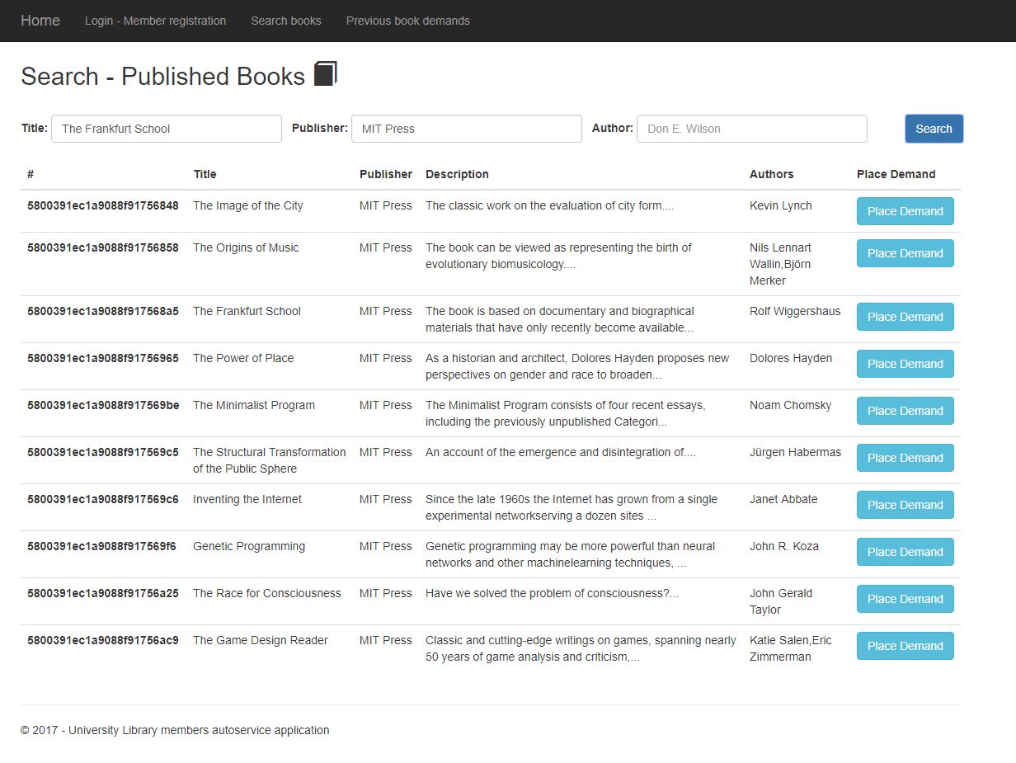Select ID 5800391ec1a9088f917569c5
1016x763 pixels.
[103, 452]
